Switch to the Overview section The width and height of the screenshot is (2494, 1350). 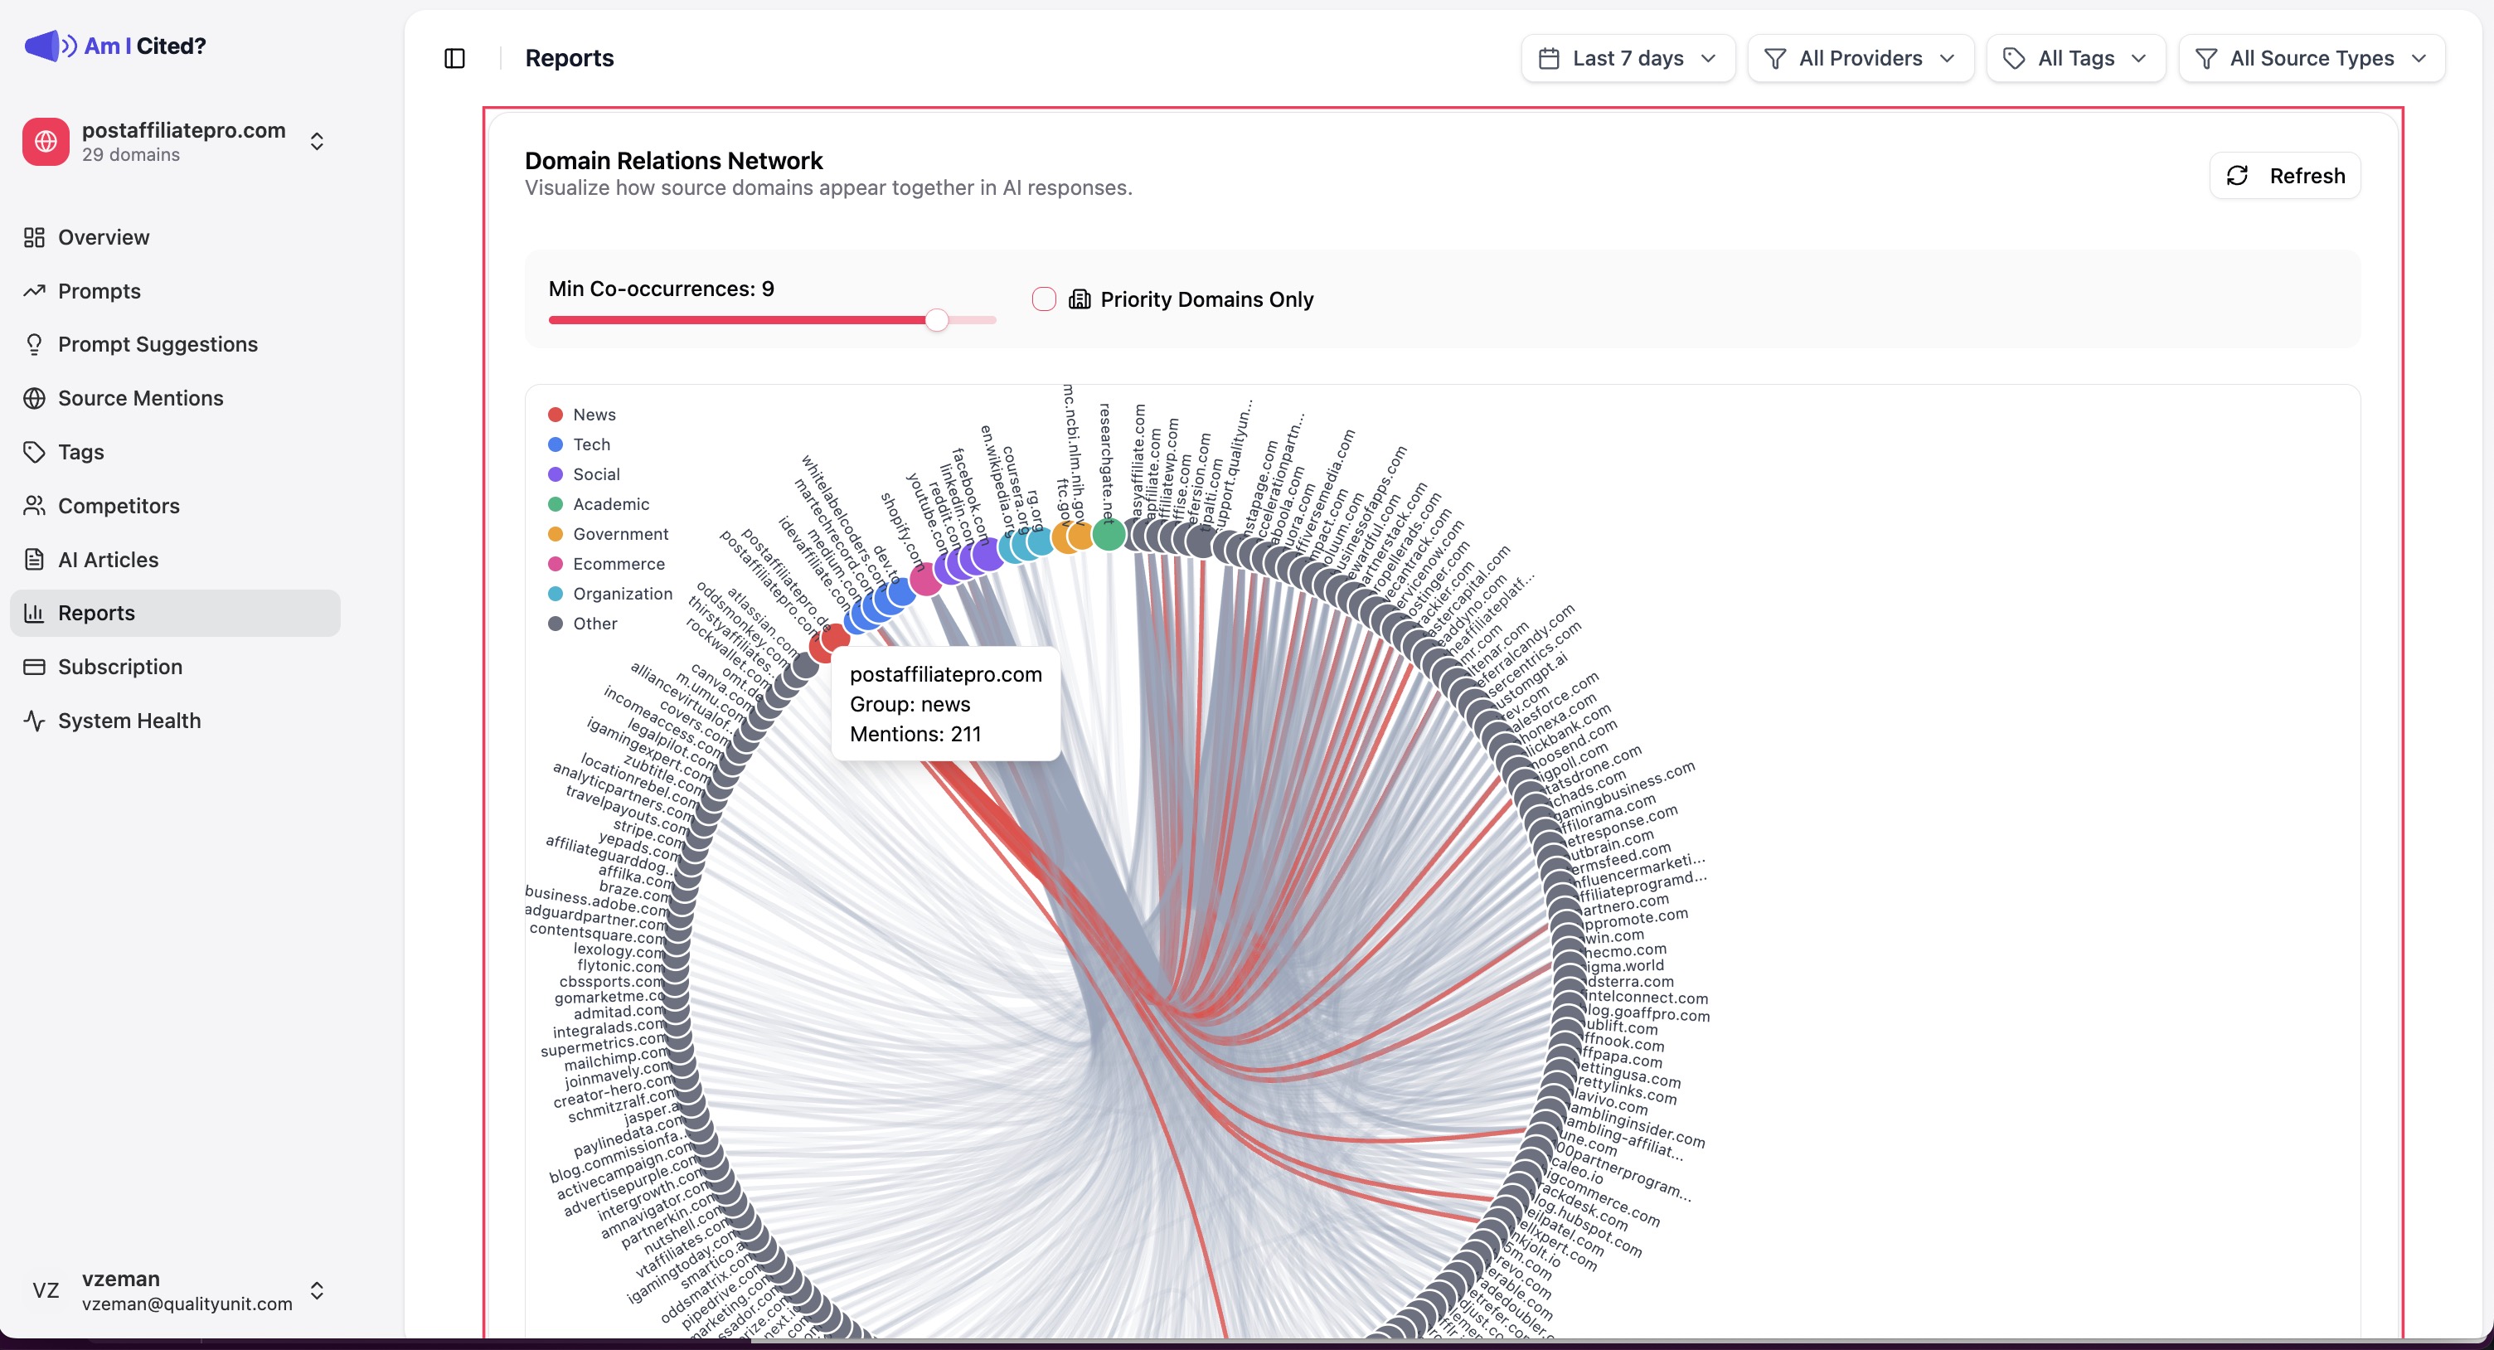coord(103,237)
